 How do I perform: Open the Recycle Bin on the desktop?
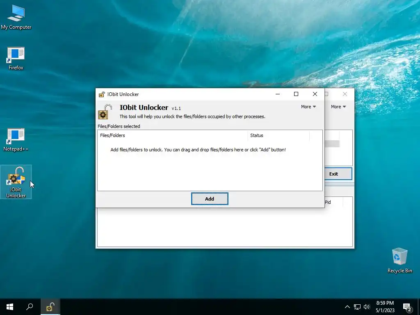[399, 260]
